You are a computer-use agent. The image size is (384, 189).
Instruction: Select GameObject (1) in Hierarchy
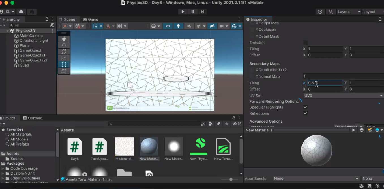point(33,55)
